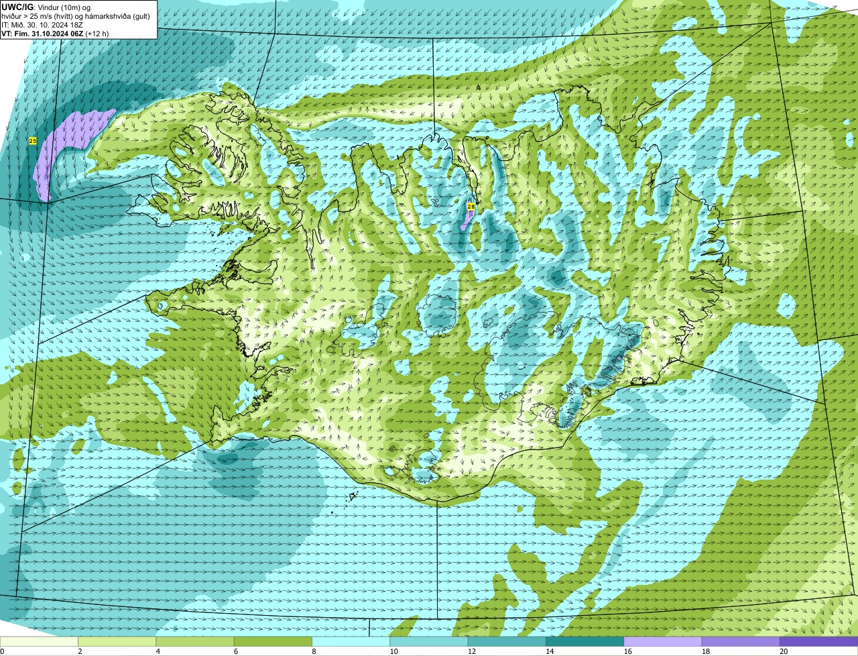
Task: Click legend tick label '20'
Action: (784, 651)
